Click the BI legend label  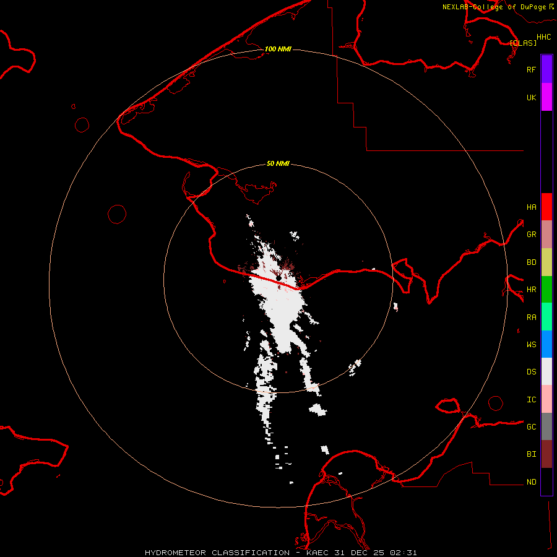point(531,454)
